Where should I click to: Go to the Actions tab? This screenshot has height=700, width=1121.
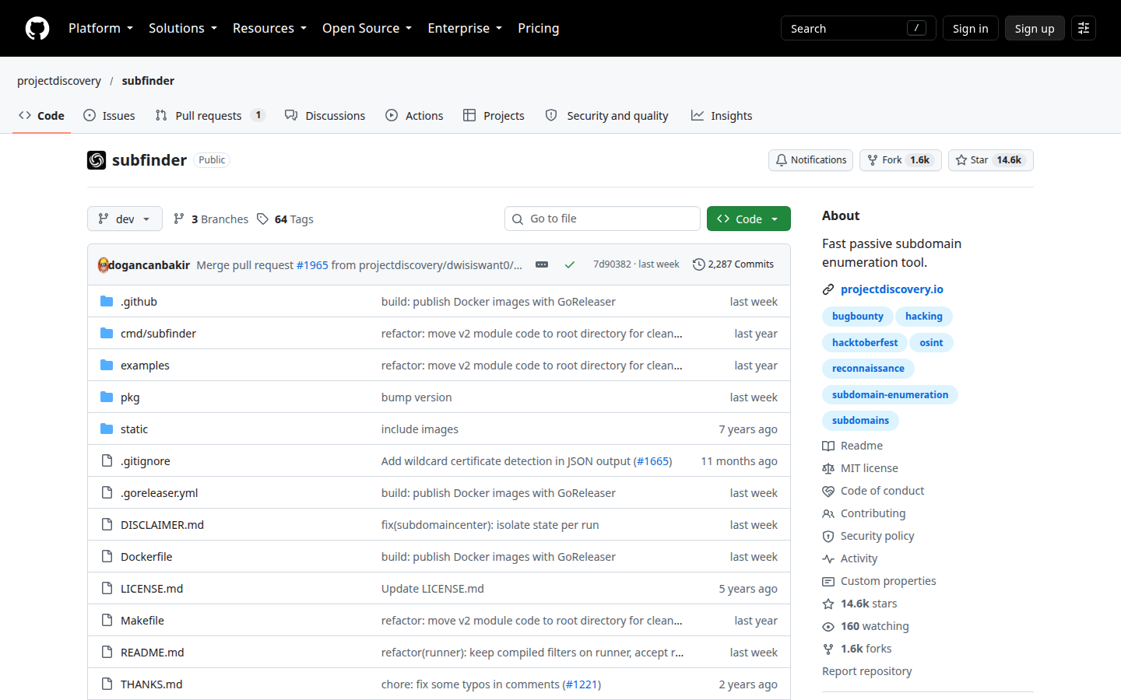click(x=414, y=116)
